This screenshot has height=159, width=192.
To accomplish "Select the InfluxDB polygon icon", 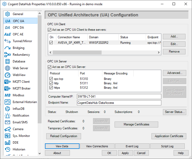I will [8, 109].
